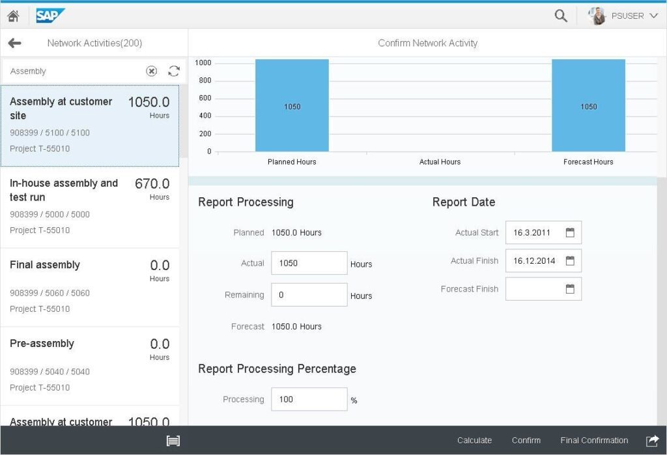Screen dimensions: 667x455
Task: Click the list settings icon in footer
Action: (173, 441)
